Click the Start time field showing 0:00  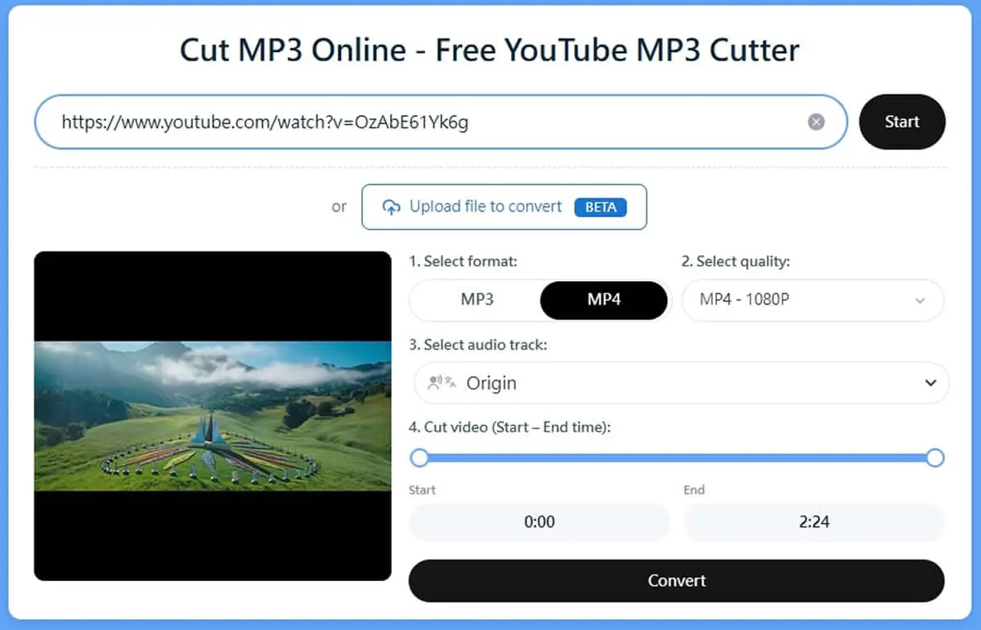click(x=540, y=522)
